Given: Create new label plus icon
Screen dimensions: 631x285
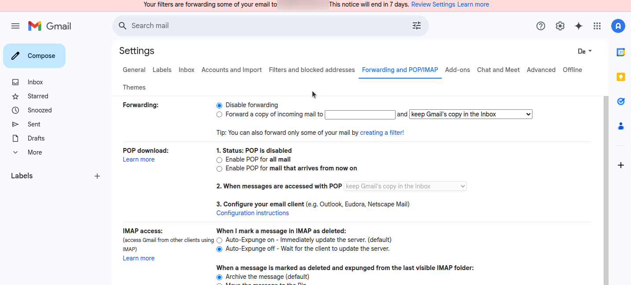Looking at the screenshot, I should coord(97,176).
